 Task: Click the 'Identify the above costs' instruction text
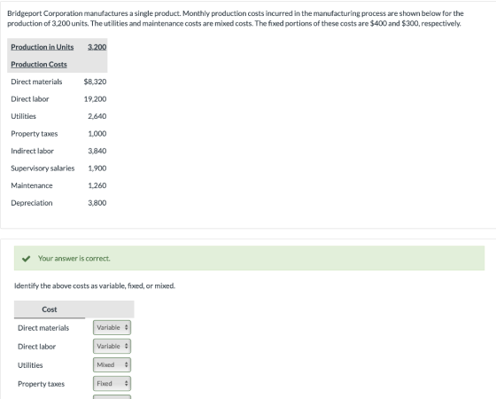point(95,286)
